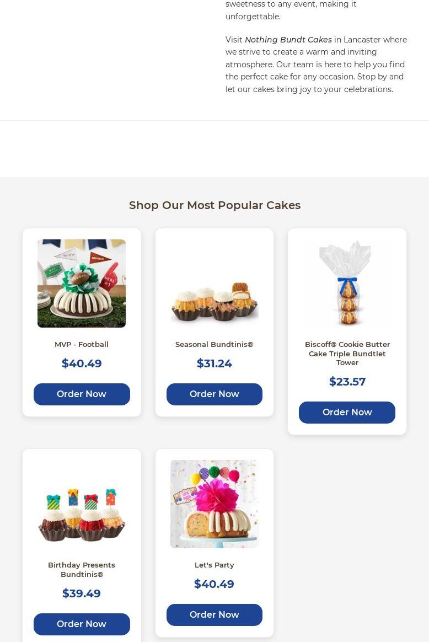
Task: Click the $23.57 price on Biscoff tower
Action: tap(347, 382)
